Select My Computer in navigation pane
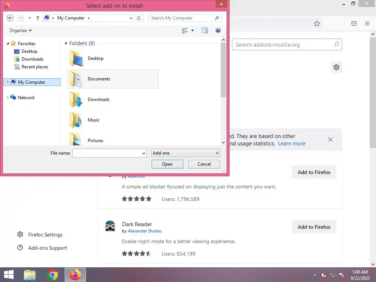Screen dimensions: 376x282 (x=32, y=82)
